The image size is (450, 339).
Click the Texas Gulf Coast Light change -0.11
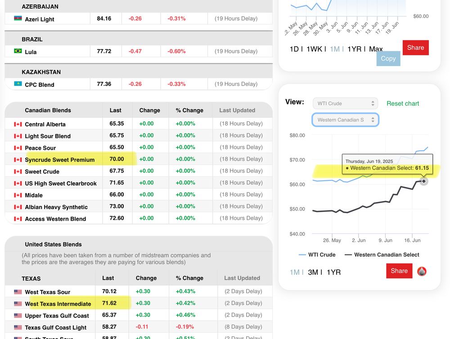(142, 327)
